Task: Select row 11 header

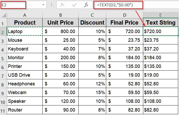Action: pos(3,110)
